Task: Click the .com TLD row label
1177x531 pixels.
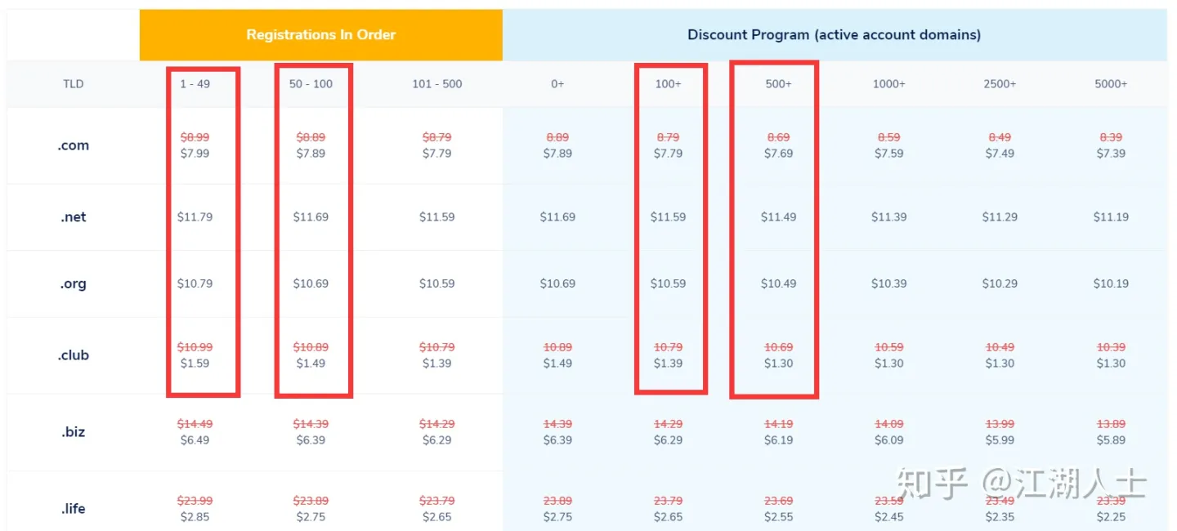Action: coord(74,145)
